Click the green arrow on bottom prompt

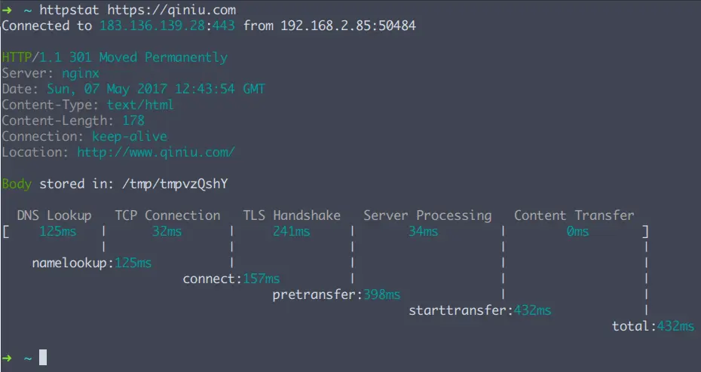(8, 358)
